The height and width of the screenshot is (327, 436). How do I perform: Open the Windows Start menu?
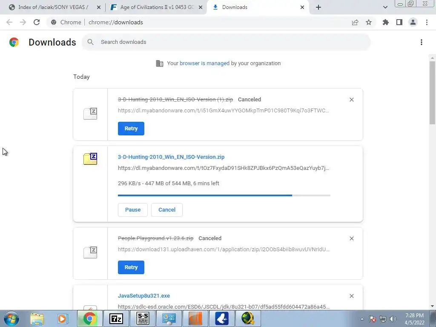point(11,318)
